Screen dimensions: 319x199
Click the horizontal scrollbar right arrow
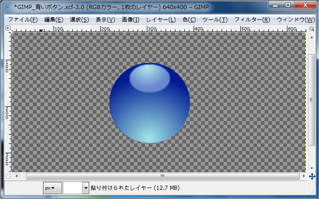(x=304, y=176)
